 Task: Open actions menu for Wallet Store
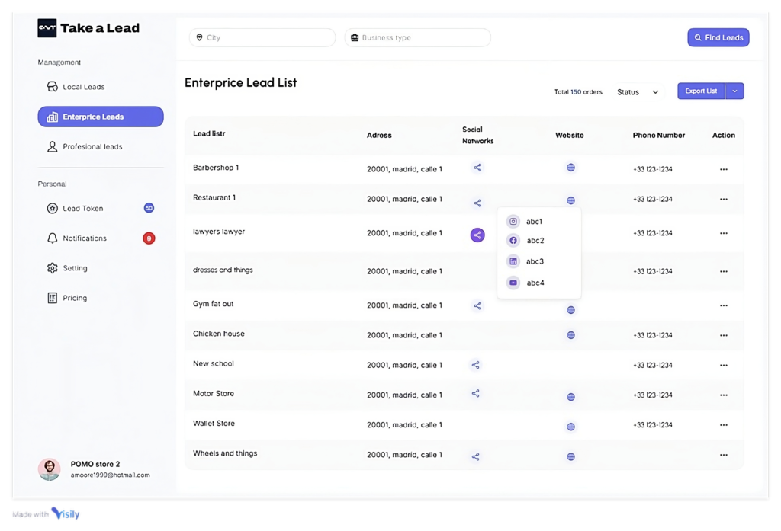coord(723,425)
